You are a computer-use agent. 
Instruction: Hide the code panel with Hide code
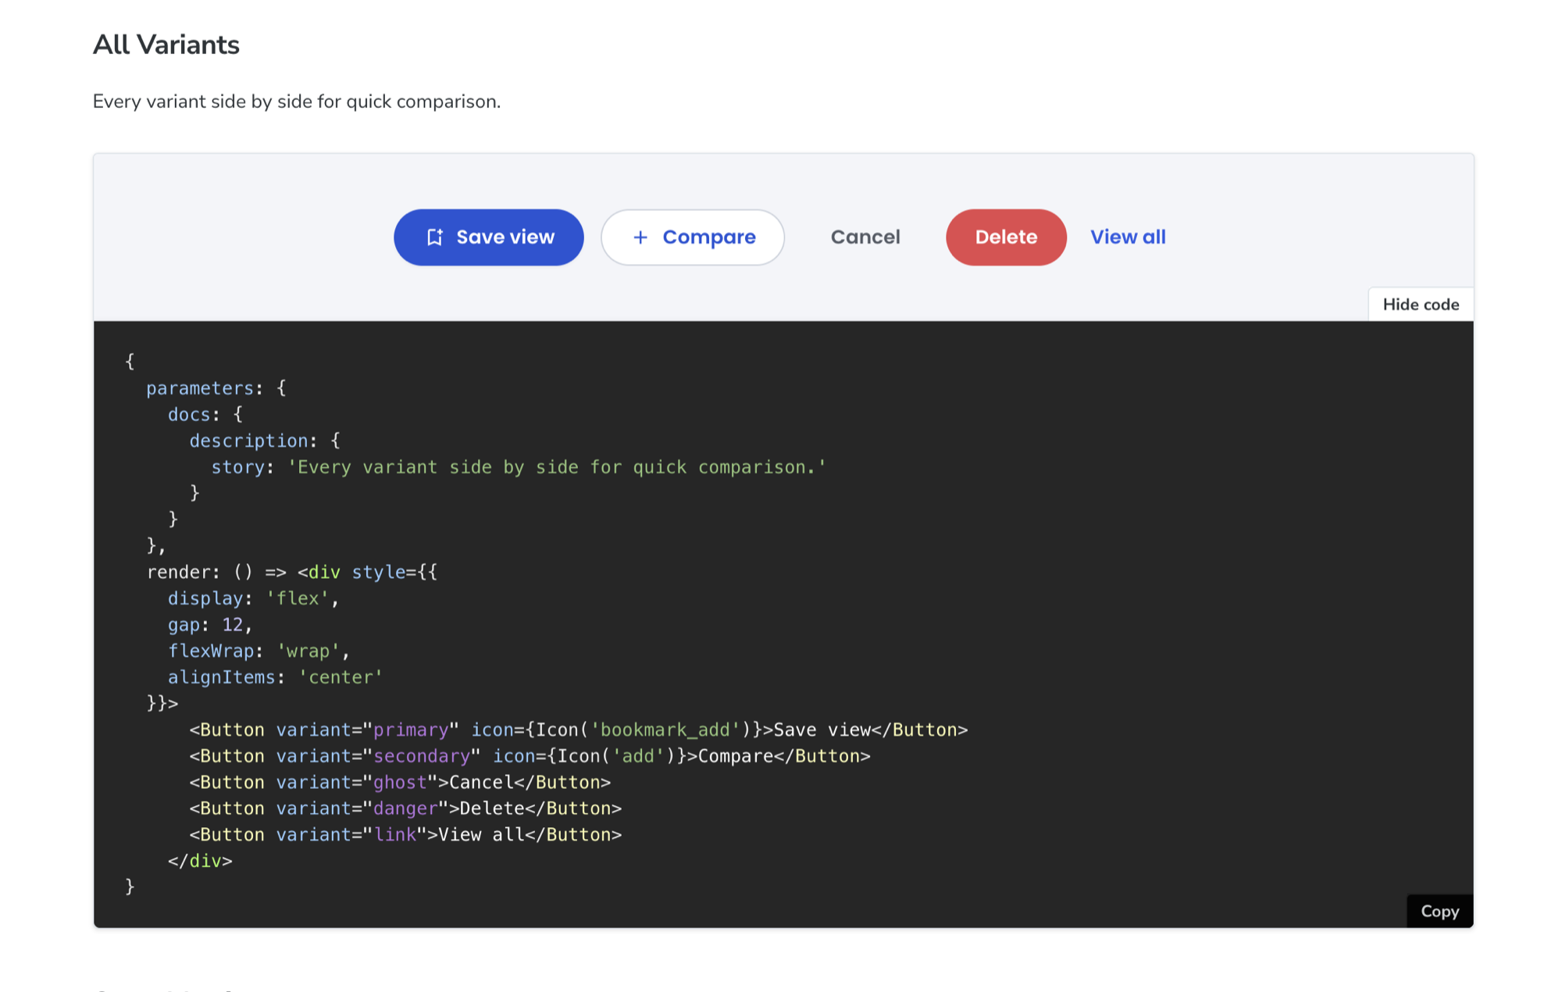1421,305
